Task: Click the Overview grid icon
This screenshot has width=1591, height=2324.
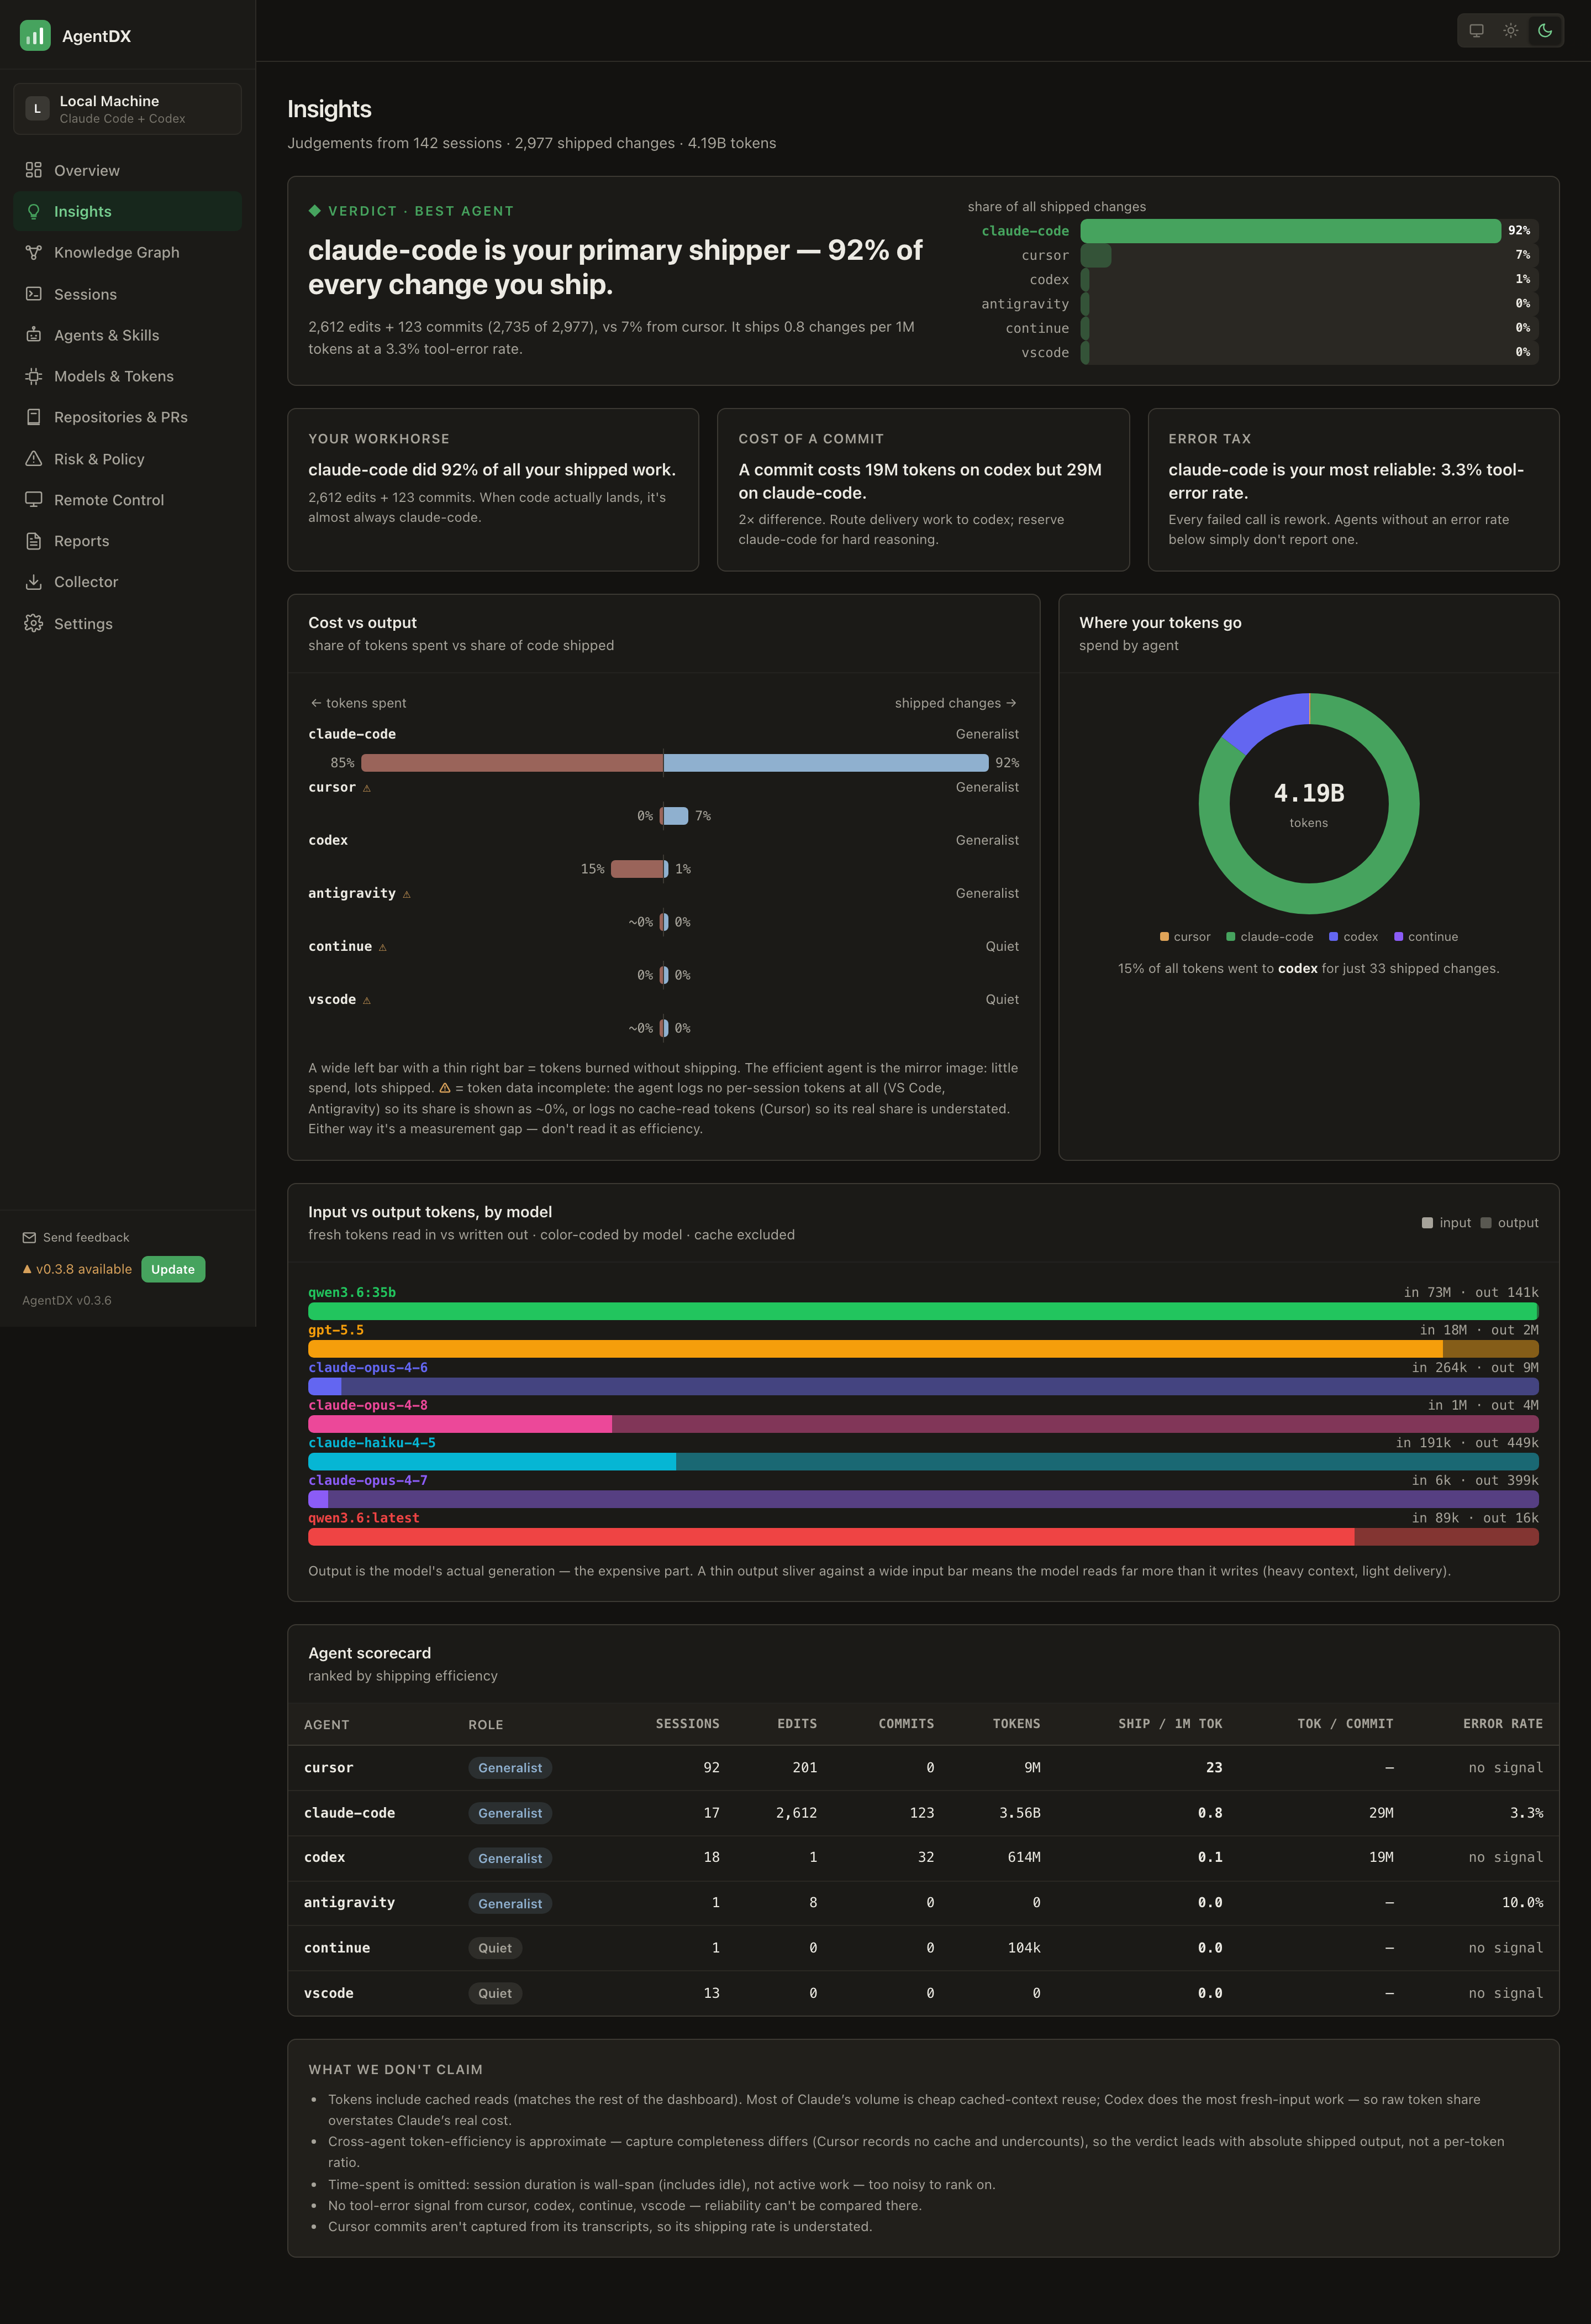Action: point(34,170)
